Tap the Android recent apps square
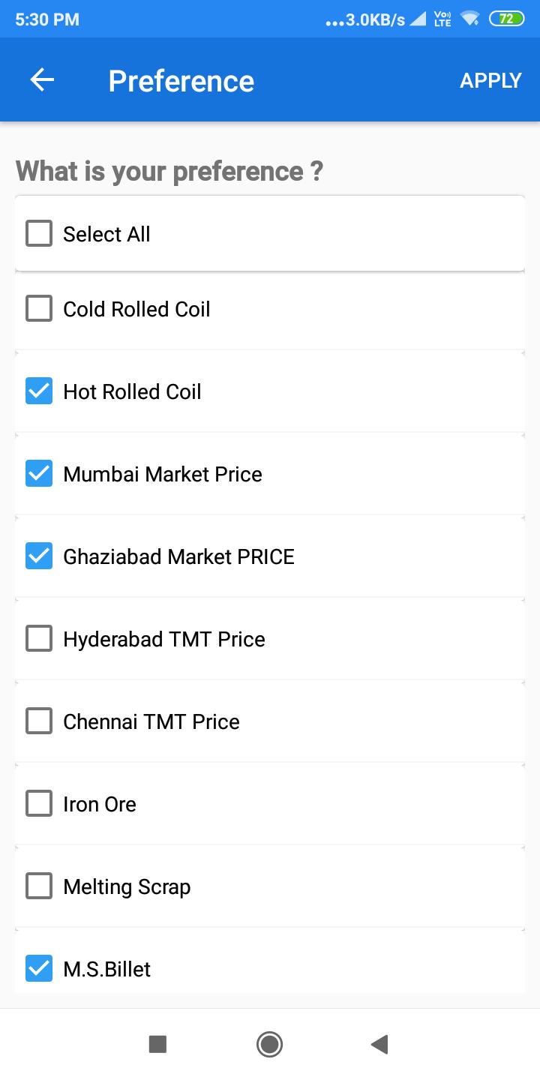 coord(157,1044)
